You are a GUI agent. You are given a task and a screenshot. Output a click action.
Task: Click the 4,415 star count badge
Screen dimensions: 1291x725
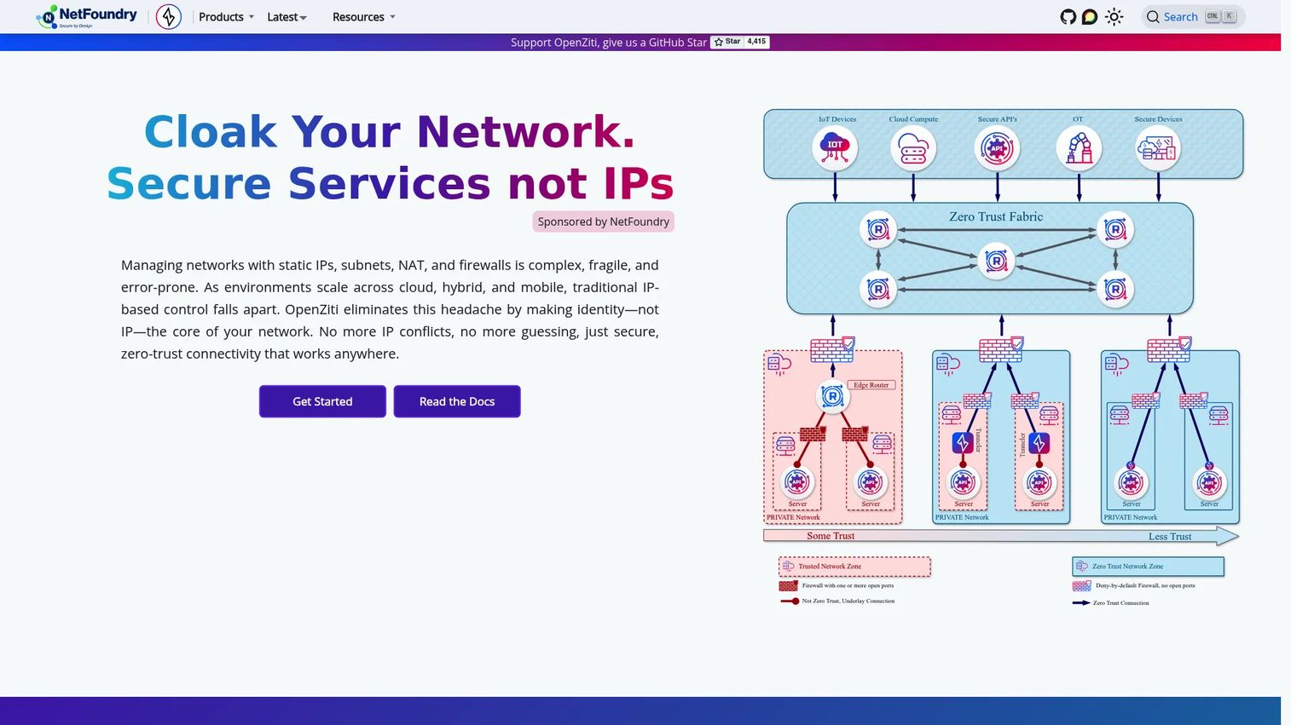coord(757,42)
